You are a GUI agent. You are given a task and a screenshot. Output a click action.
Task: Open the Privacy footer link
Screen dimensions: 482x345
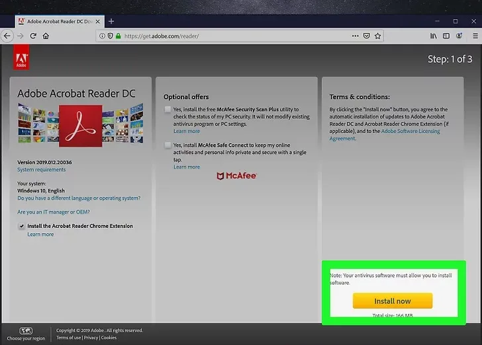[91, 338]
